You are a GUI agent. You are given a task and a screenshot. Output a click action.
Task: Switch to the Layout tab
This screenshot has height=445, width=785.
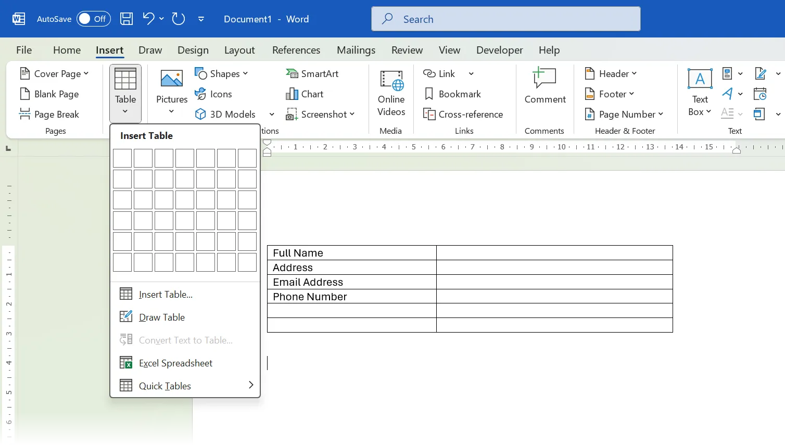click(x=239, y=50)
